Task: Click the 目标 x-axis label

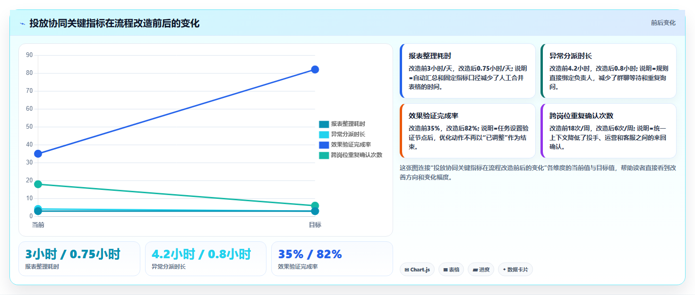Action: [315, 225]
